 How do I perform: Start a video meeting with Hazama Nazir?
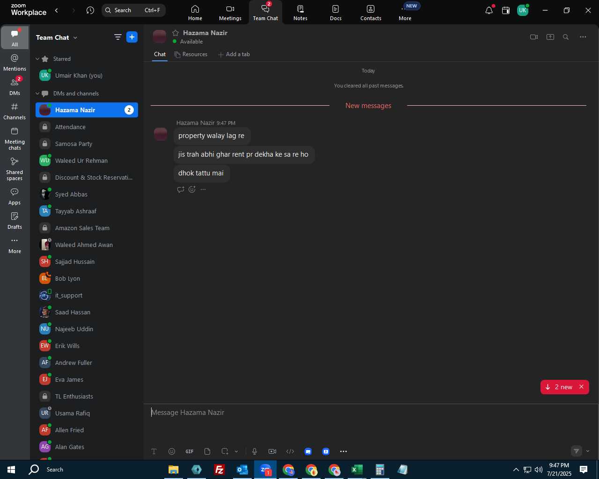pos(534,37)
